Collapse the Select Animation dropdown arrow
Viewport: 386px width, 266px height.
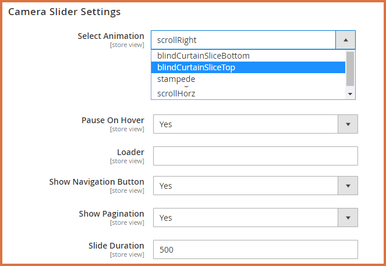tap(345, 40)
